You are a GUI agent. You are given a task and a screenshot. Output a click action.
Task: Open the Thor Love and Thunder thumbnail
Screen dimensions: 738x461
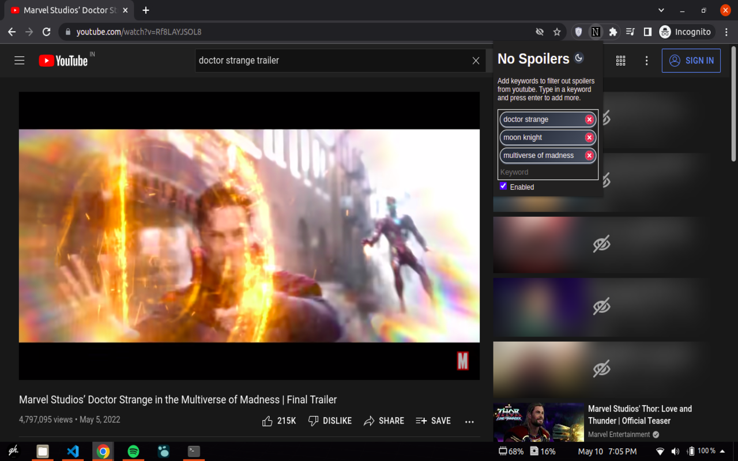pyautogui.click(x=539, y=421)
